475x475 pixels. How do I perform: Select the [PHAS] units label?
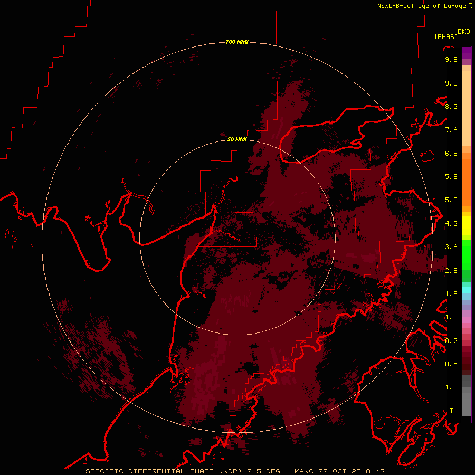tap(446, 36)
